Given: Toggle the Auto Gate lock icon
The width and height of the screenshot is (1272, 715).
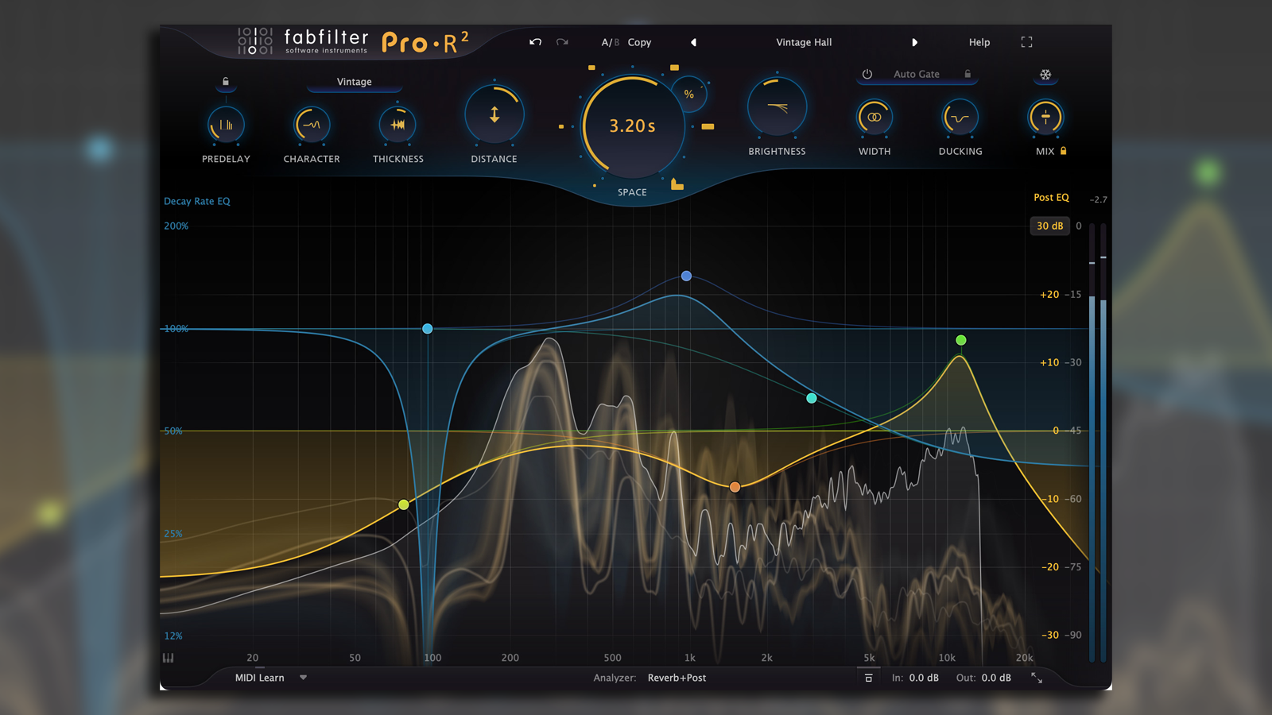Looking at the screenshot, I should click(968, 74).
